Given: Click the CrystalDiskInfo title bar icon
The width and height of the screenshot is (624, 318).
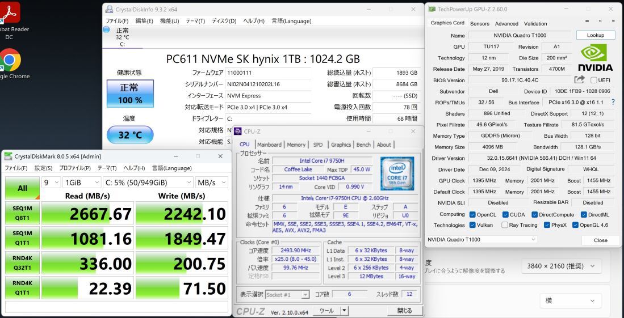Looking at the screenshot, I should pos(108,9).
